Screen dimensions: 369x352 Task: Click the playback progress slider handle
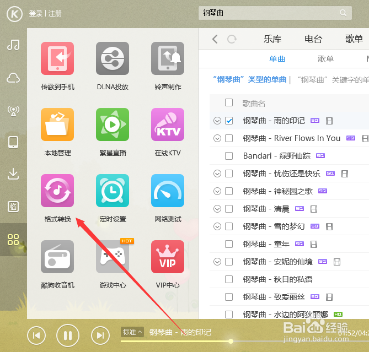[x=231, y=341]
